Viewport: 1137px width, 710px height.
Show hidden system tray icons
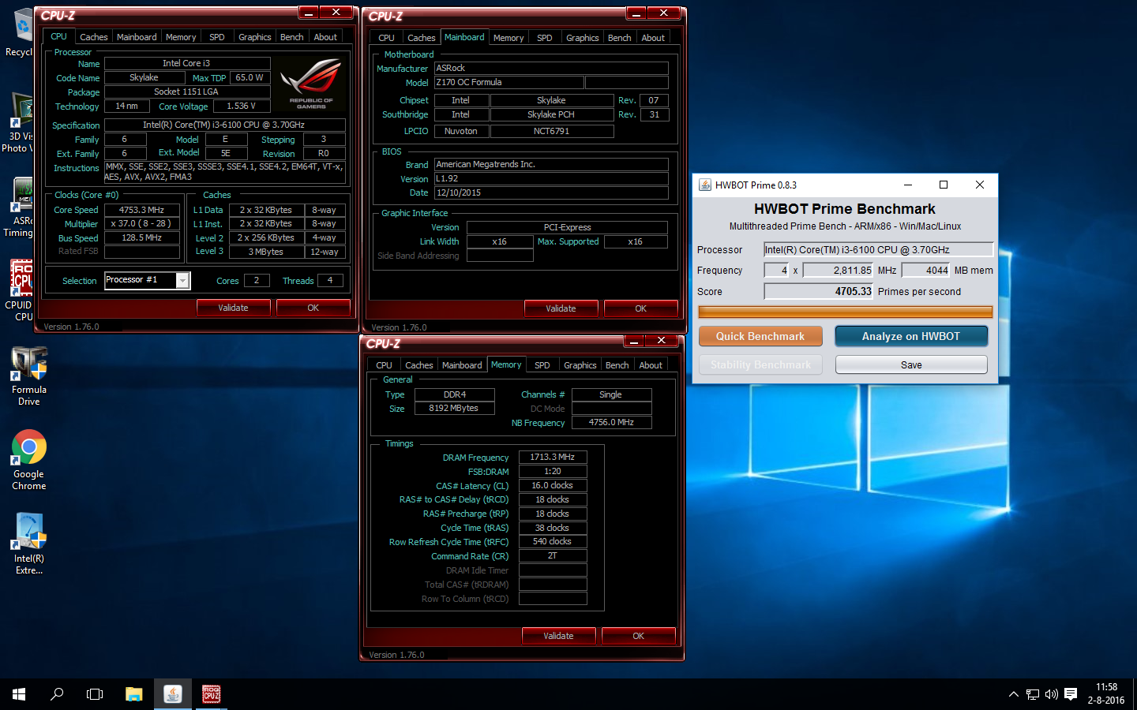click(x=1013, y=694)
